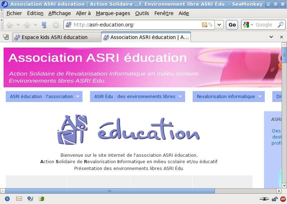Stop page loading with the Stop icon
The width and height of the screenshot is (287, 204).
(x=56, y=25)
